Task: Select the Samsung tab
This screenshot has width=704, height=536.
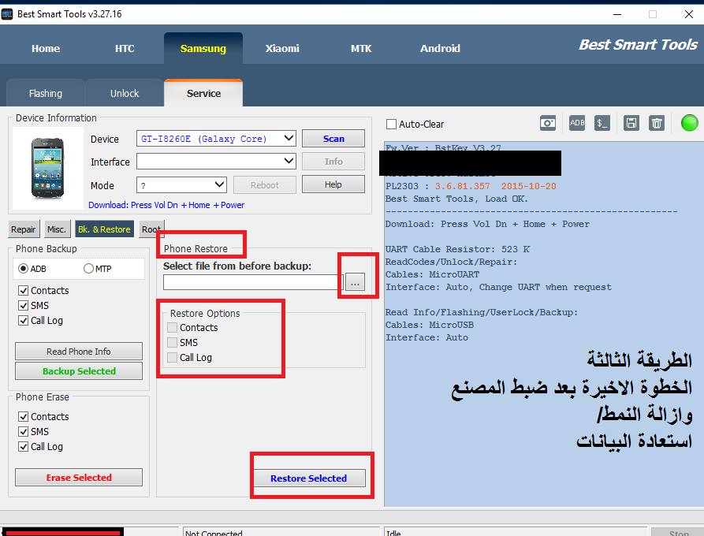Action: click(203, 49)
